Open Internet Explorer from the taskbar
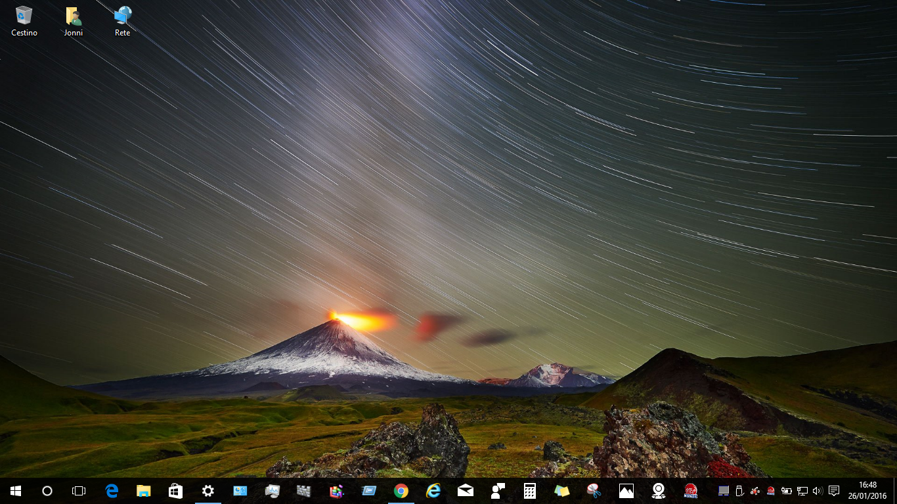Screen dimensions: 897x504 point(433,490)
